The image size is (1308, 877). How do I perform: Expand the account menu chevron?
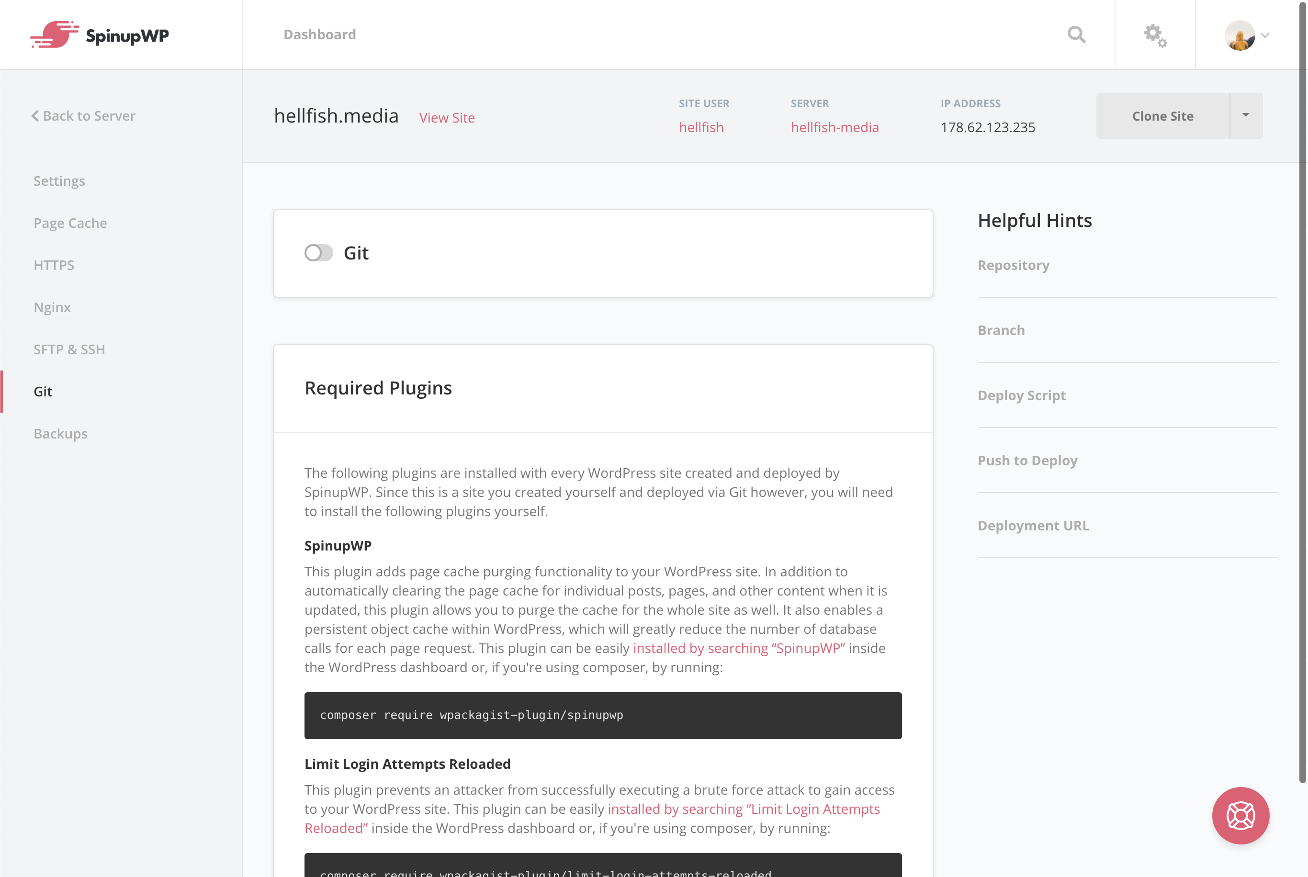[1265, 35]
